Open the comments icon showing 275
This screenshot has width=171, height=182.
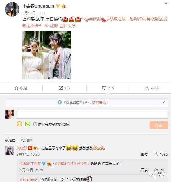104,88
